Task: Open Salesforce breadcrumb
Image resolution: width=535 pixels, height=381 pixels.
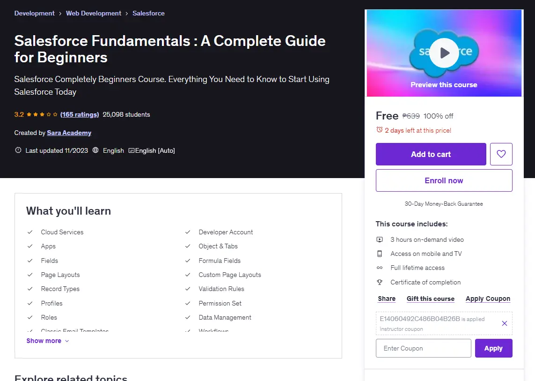Action: 148,13
